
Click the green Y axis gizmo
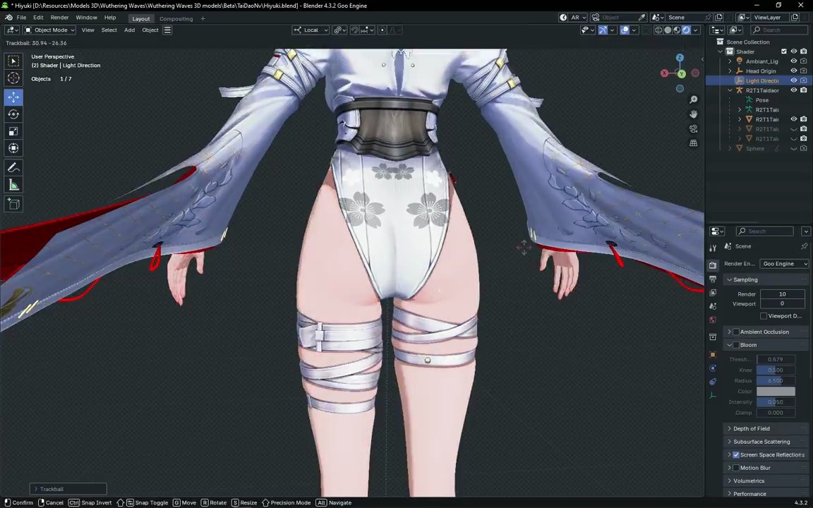(681, 73)
